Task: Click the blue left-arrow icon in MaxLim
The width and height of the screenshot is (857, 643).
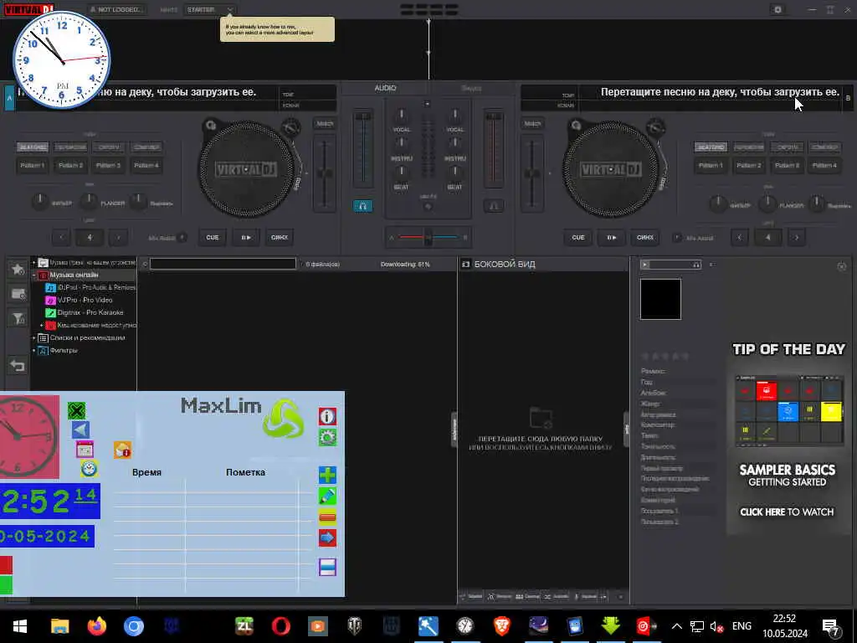Action: [x=80, y=430]
